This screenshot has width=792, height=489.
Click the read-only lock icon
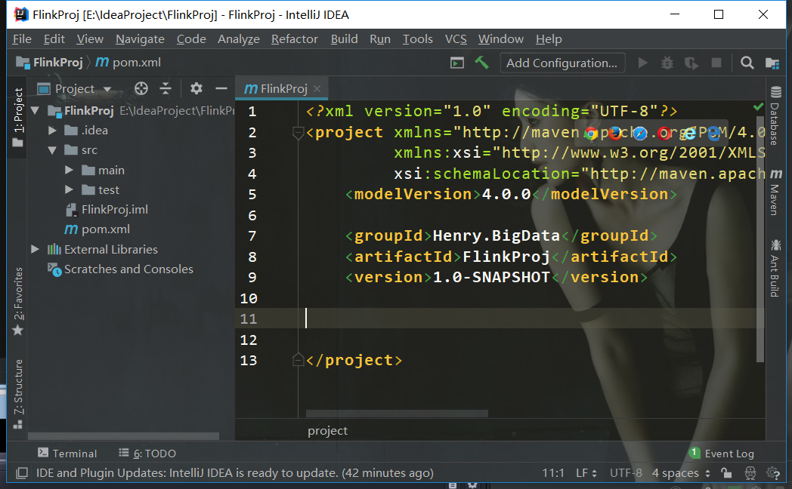[x=726, y=473]
